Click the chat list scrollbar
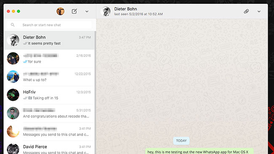The image size is (274, 154). point(95,93)
